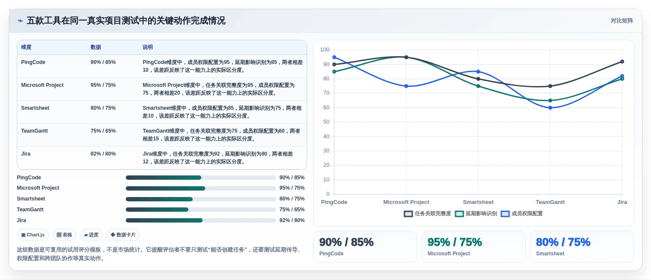Click the 数据 column header
The image size is (651, 280).
click(x=96, y=48)
